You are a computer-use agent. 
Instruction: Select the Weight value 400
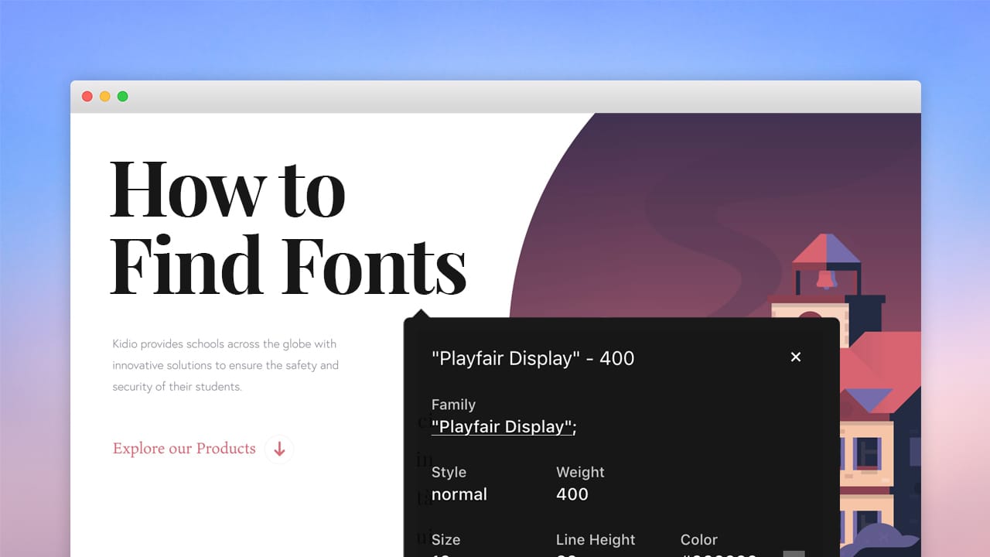coord(572,494)
